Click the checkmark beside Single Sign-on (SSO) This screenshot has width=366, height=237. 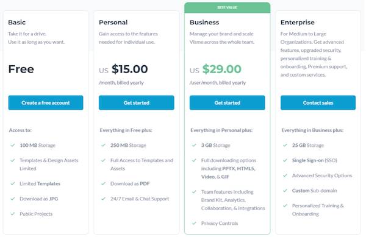(x=285, y=160)
